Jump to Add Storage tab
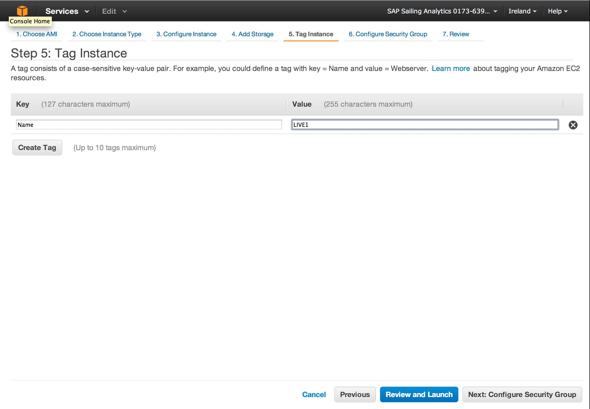The image size is (590, 409). (252, 34)
